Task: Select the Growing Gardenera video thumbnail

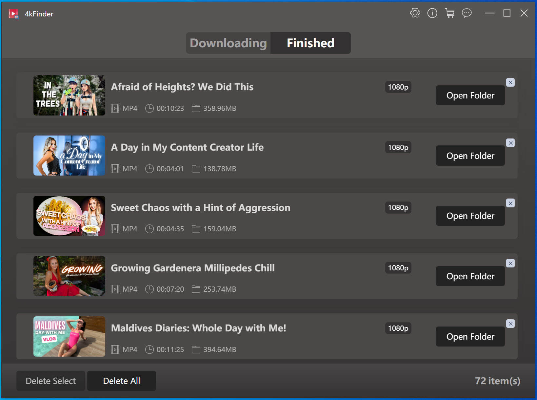Action: (69, 276)
